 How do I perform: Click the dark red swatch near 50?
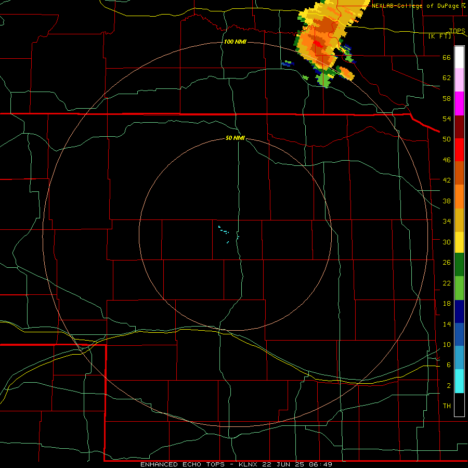(459, 127)
